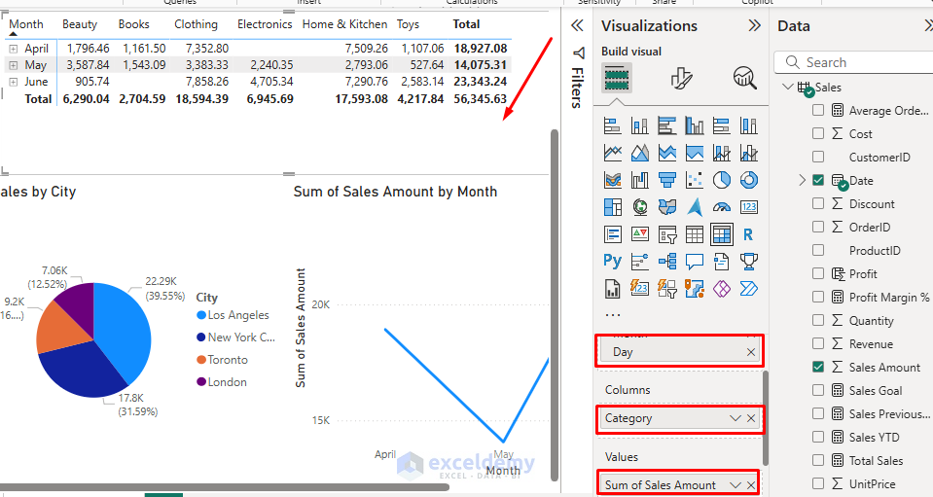Check the Quantity field checkbox
Viewport: 933px width, 497px height.
pos(818,320)
